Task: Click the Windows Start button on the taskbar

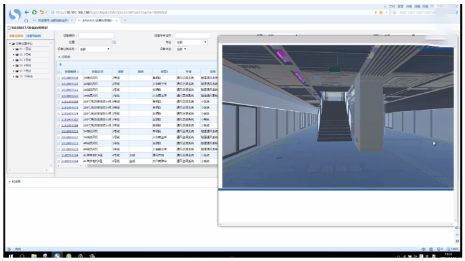Action: [11, 256]
